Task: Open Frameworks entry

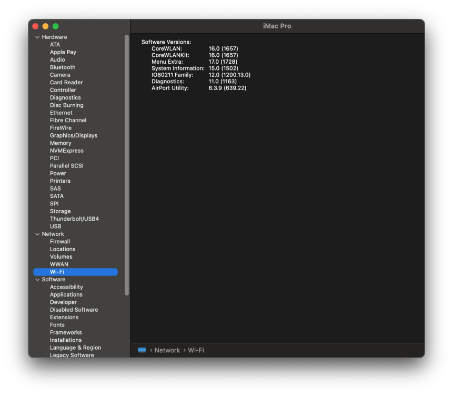Action: click(66, 332)
